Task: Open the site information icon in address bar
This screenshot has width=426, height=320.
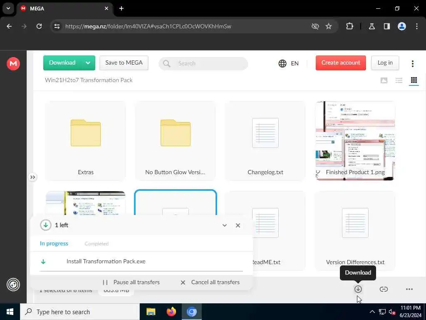Action: pos(57,26)
